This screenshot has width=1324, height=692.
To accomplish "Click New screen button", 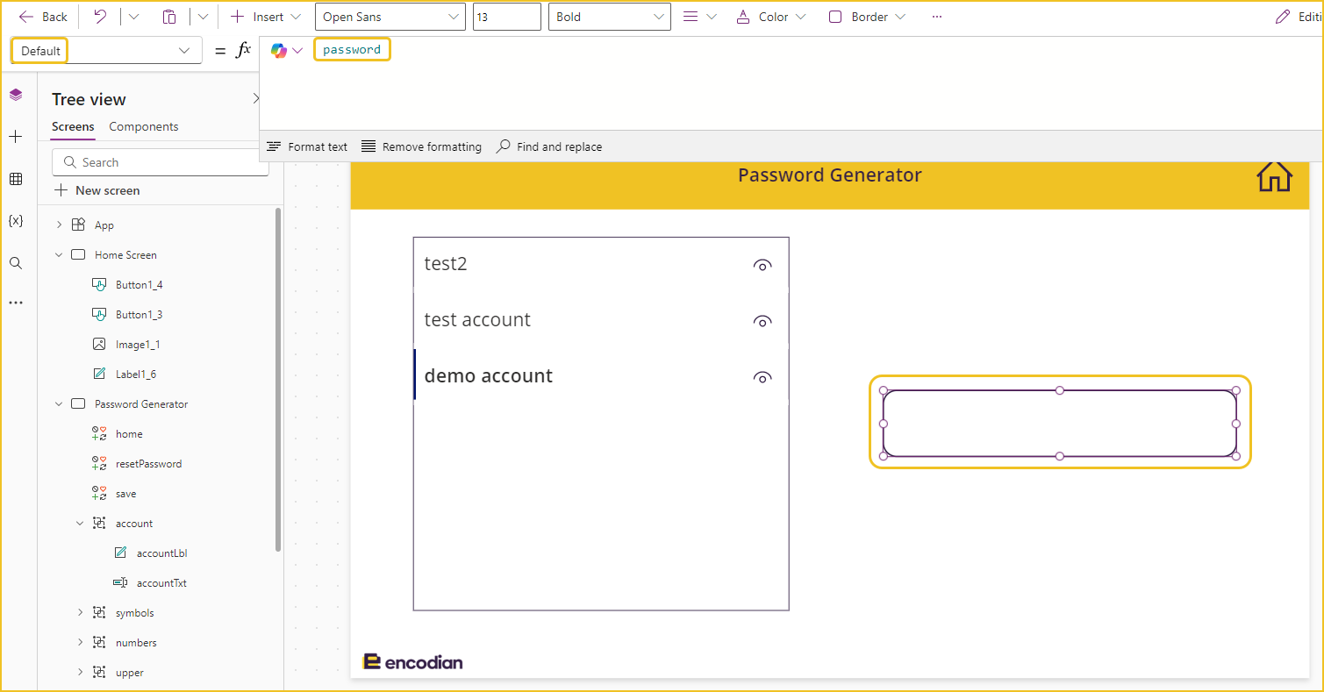I will tap(97, 190).
